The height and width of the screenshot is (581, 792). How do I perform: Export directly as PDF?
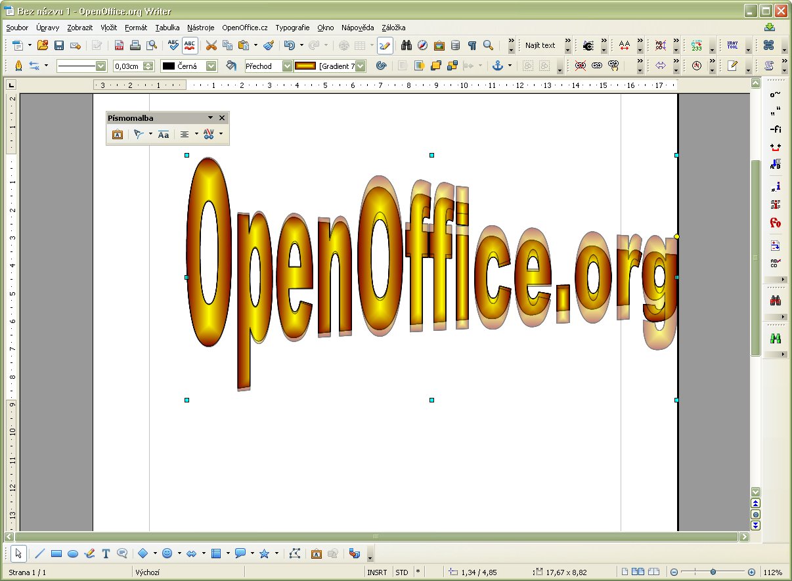pyautogui.click(x=119, y=45)
